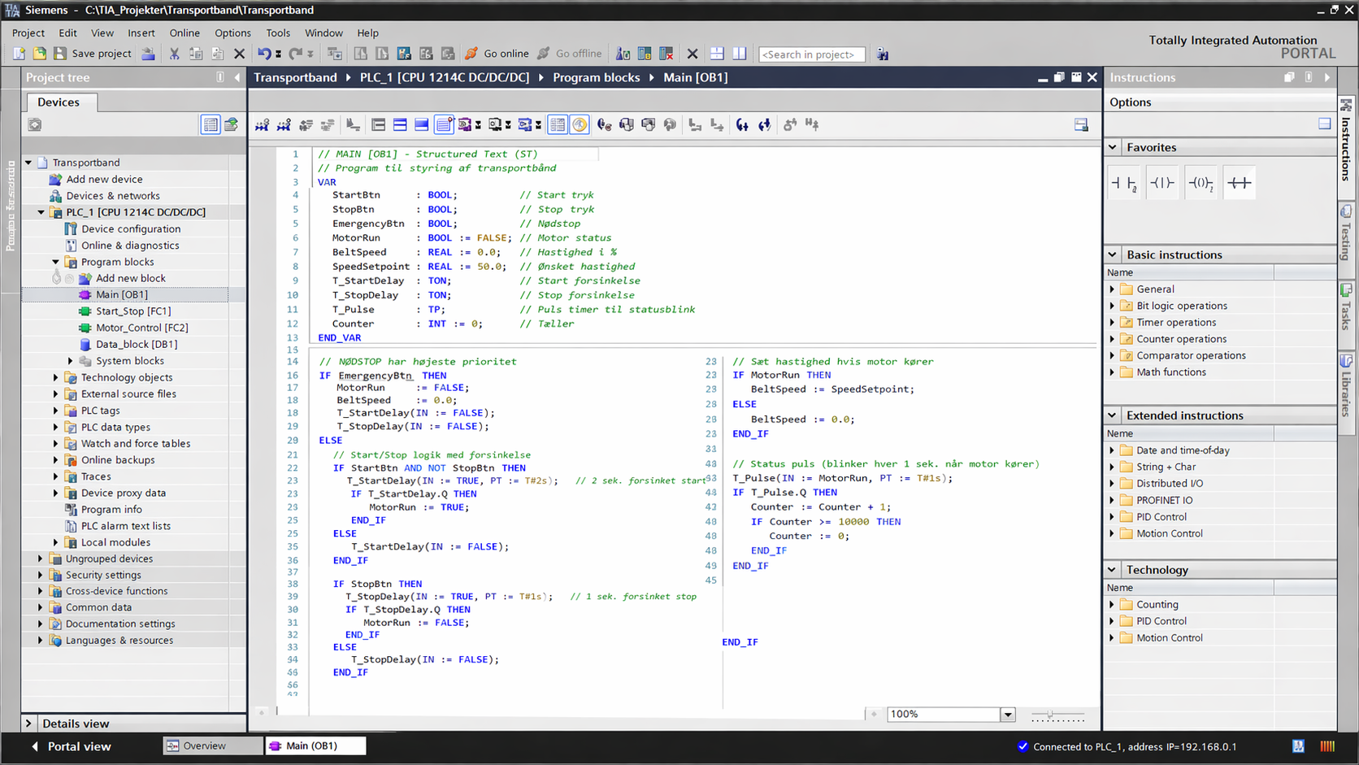Click the Cut scissors icon

(174, 54)
